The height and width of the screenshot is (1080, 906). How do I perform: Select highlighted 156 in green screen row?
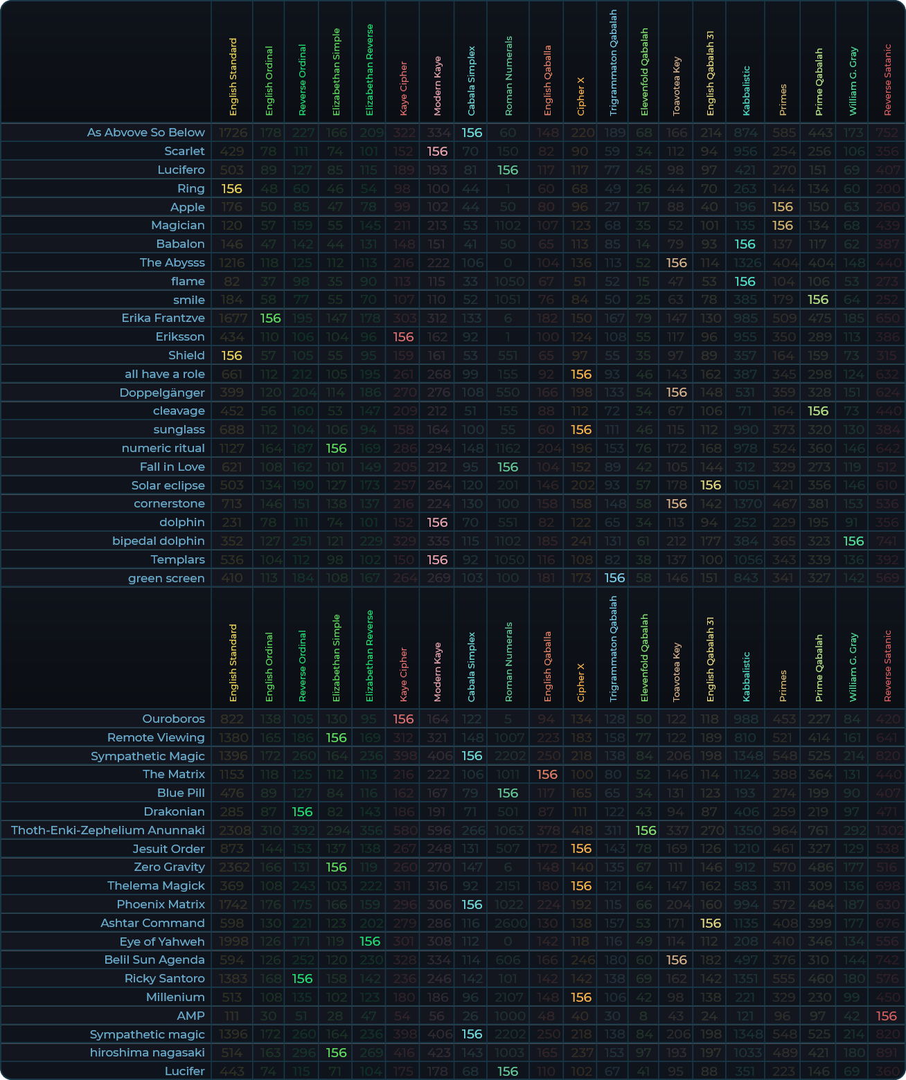614,578
